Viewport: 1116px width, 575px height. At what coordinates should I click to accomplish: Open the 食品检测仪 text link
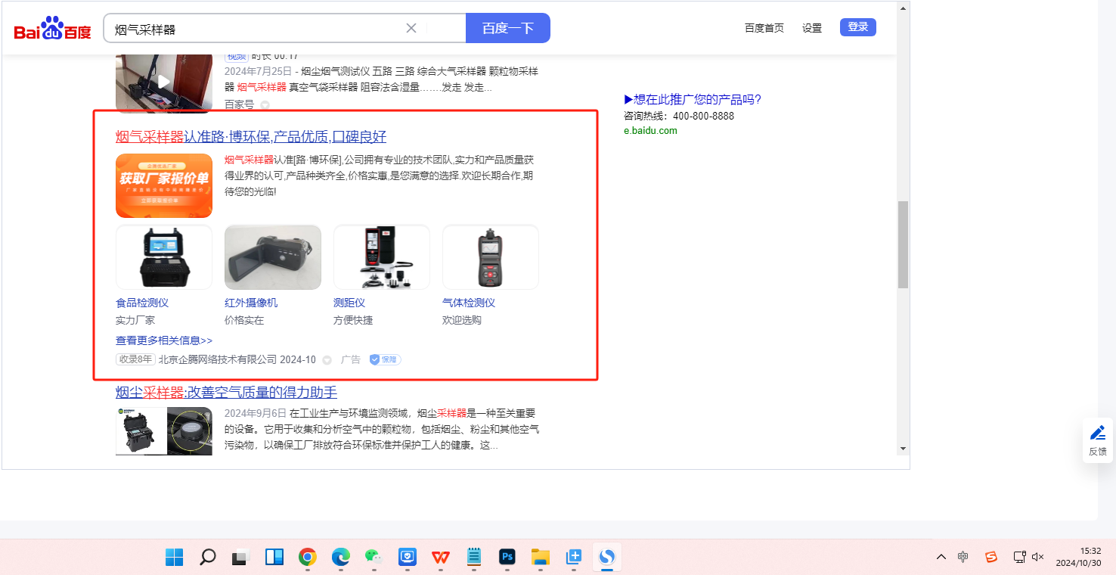point(142,303)
